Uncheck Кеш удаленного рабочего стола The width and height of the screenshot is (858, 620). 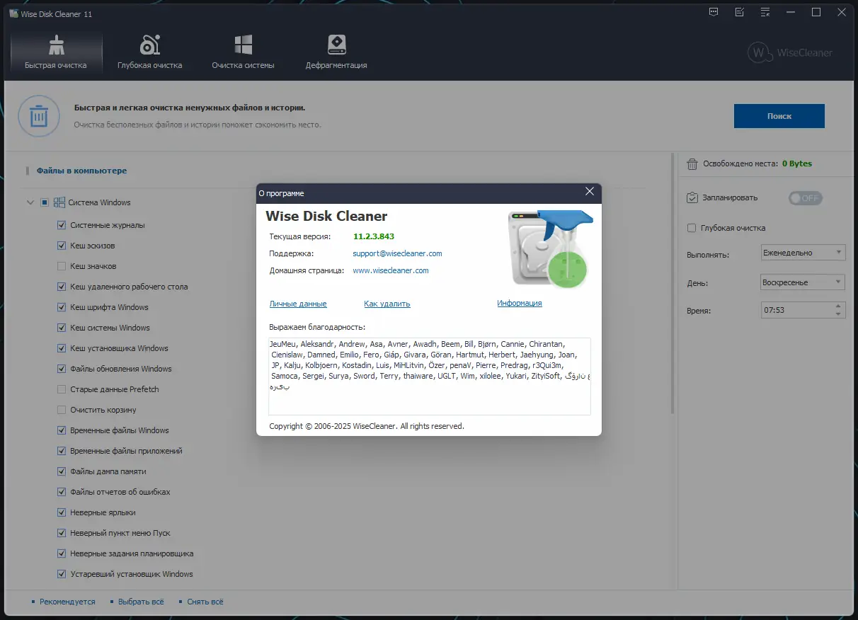pos(62,287)
